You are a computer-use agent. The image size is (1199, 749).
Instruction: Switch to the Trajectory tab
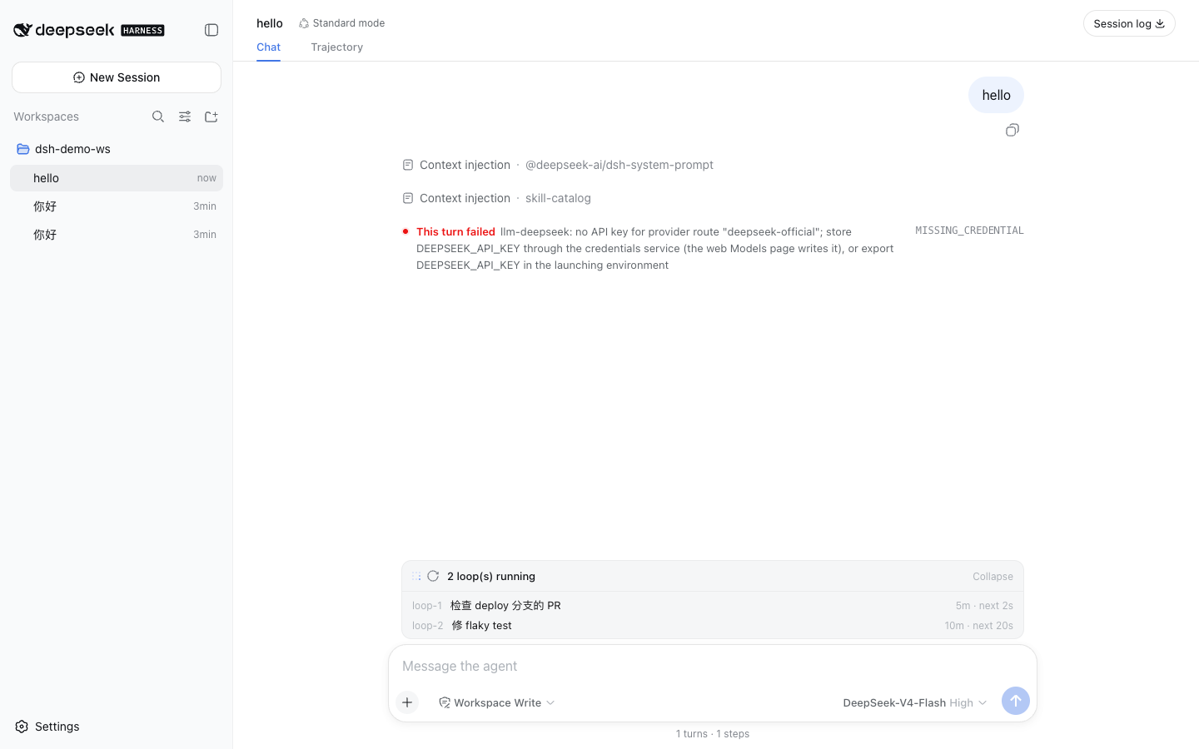tap(337, 47)
